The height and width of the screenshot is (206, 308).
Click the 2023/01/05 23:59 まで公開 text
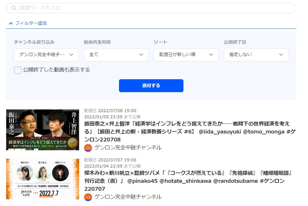click(x=112, y=117)
